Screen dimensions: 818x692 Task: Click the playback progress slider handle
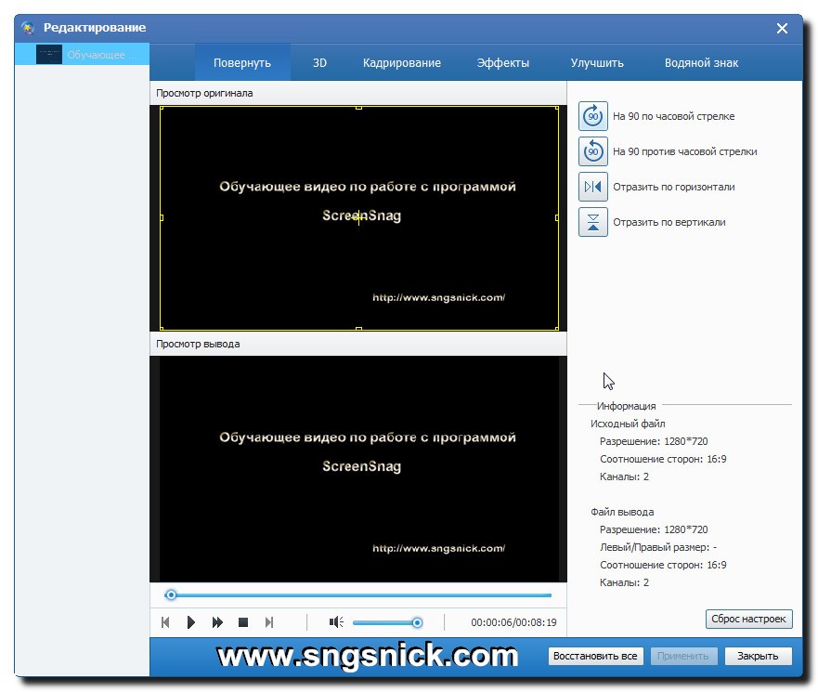171,594
